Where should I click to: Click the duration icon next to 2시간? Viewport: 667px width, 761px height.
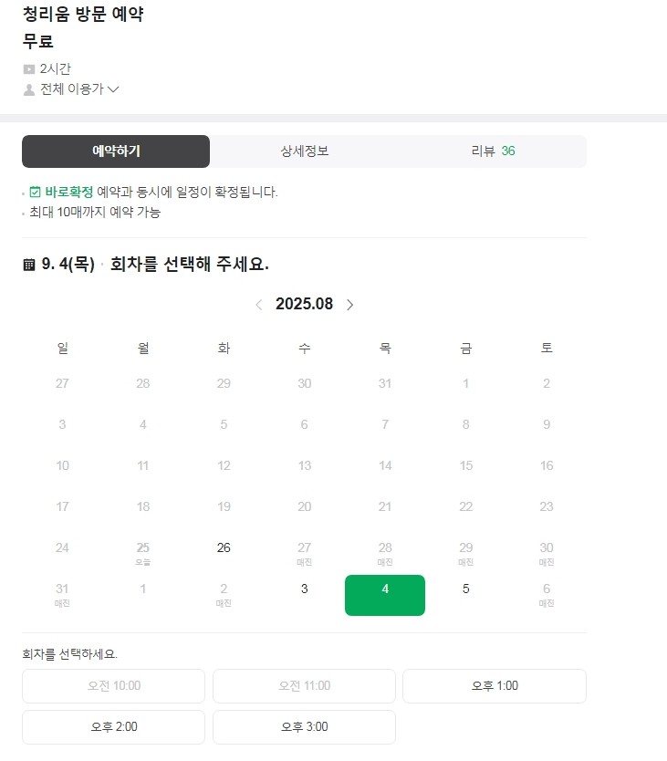(28, 68)
